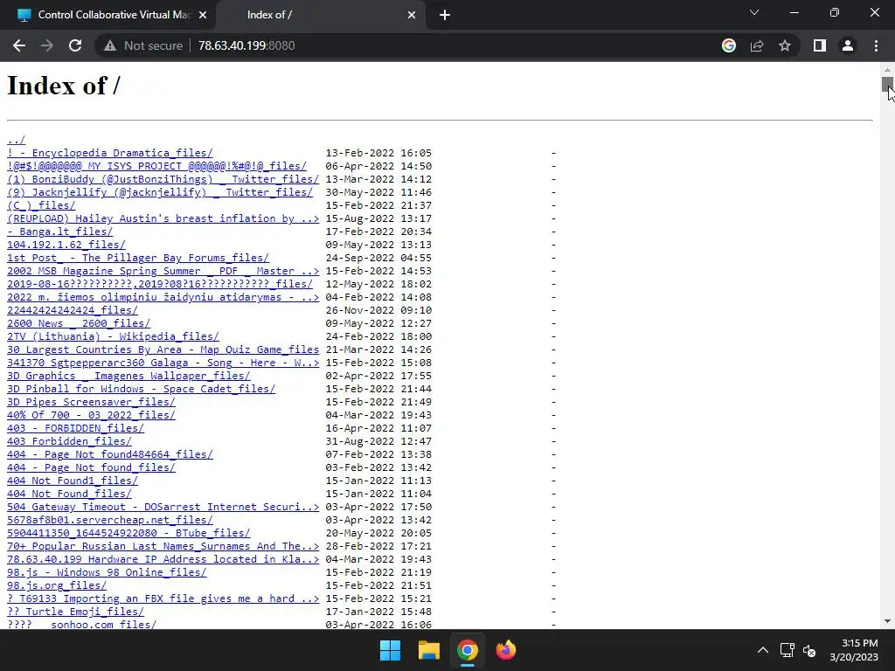Screen dimensions: 895x671
Task: Open the 2600 News 2600_files link
Action: pos(79,323)
